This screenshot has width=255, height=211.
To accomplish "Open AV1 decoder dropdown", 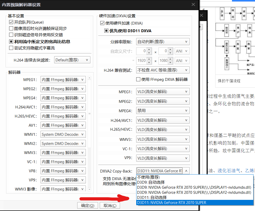I will click(63, 125).
